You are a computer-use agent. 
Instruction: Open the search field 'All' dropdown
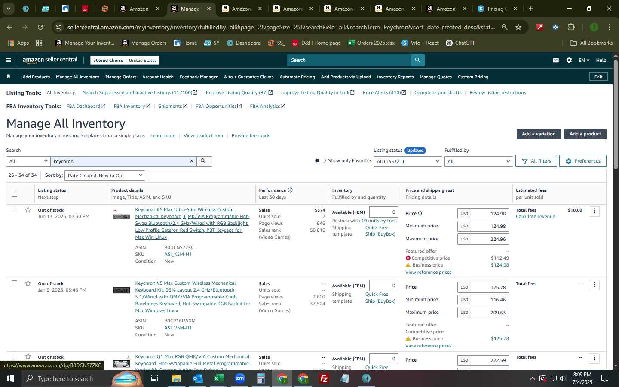click(x=28, y=161)
